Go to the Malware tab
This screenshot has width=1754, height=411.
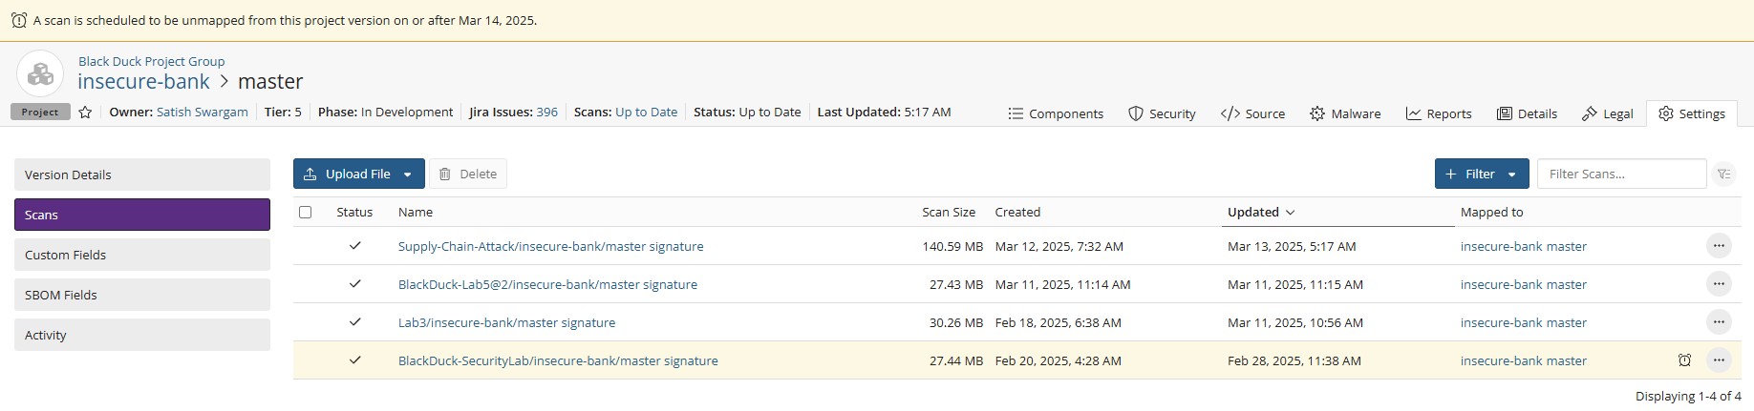pyautogui.click(x=1345, y=113)
